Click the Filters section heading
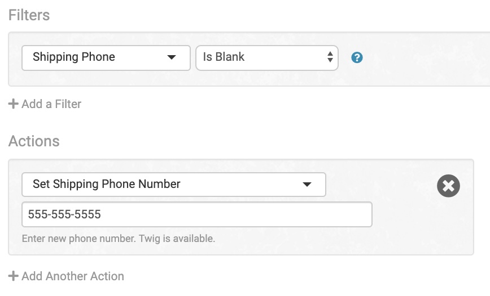 pyautogui.click(x=29, y=15)
